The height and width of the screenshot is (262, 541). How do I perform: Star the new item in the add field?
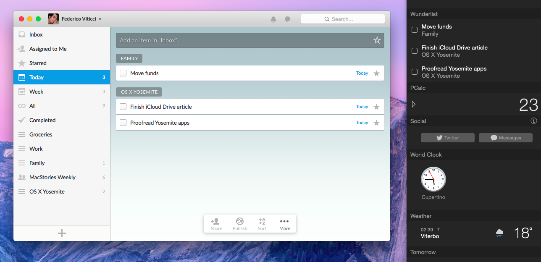click(x=377, y=40)
